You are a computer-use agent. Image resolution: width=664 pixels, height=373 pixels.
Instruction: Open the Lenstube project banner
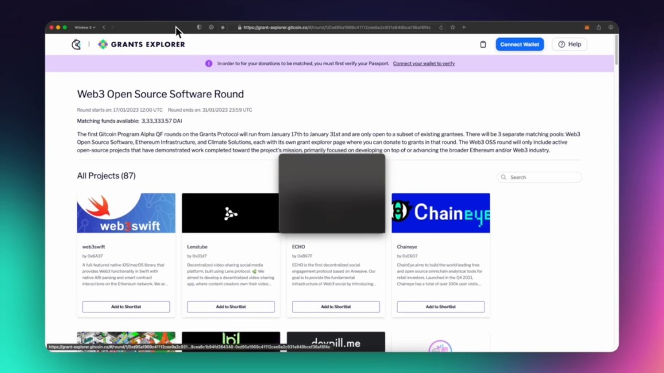click(231, 213)
